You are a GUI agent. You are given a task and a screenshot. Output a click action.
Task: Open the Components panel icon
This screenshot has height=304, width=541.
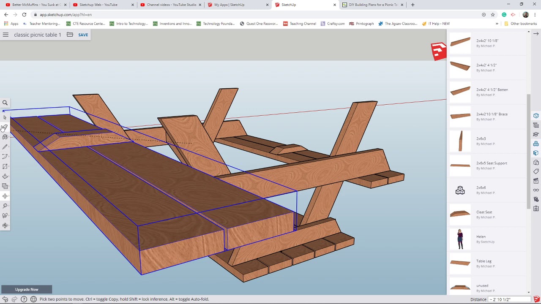pos(536,144)
